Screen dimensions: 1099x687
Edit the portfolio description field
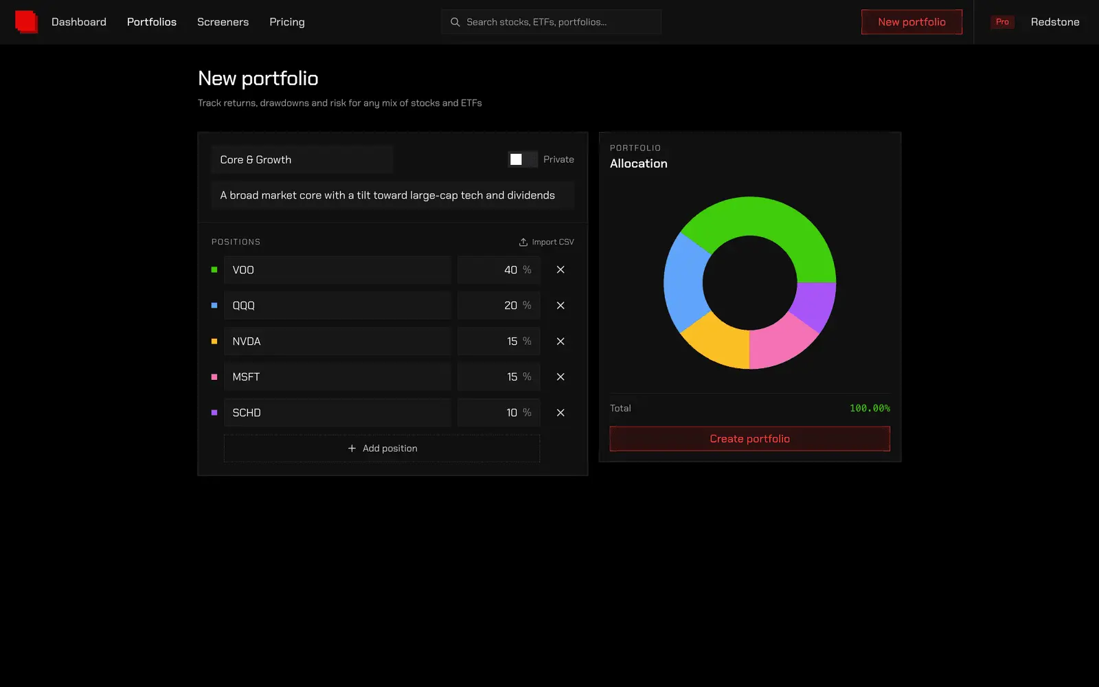pos(393,195)
